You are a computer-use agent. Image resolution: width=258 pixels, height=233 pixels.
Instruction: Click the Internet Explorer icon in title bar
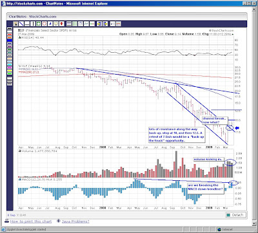[x=4, y=3]
